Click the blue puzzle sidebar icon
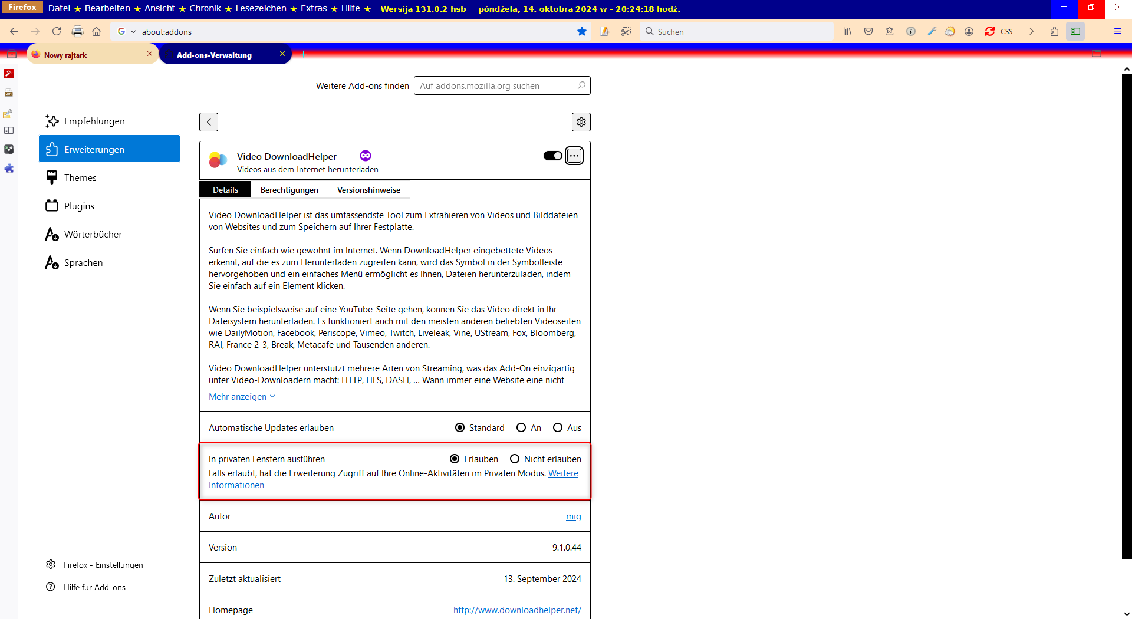This screenshot has width=1132, height=619. tap(9, 169)
